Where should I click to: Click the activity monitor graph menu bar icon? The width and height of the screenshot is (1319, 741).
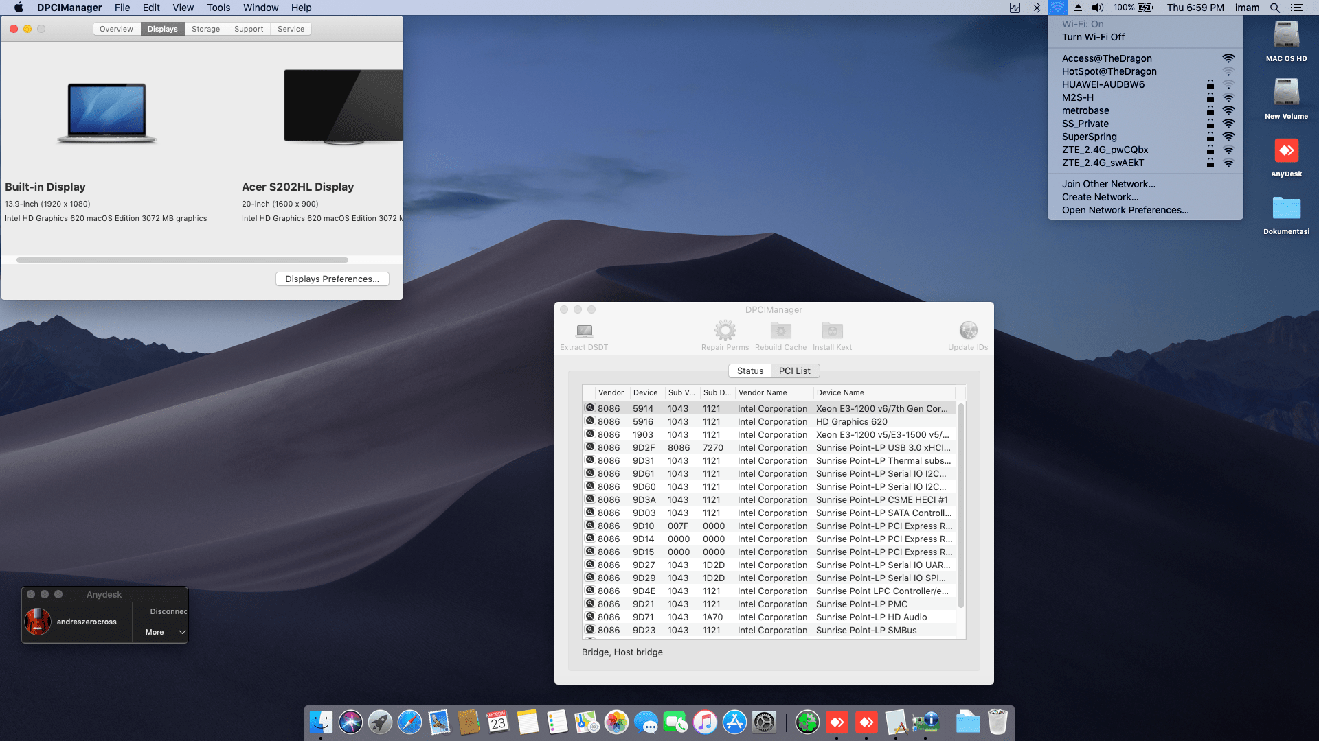[1015, 8]
